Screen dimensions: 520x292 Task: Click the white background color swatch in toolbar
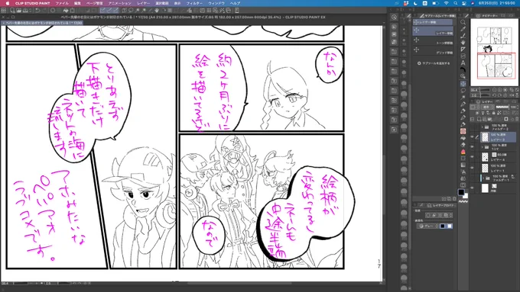click(x=466, y=196)
